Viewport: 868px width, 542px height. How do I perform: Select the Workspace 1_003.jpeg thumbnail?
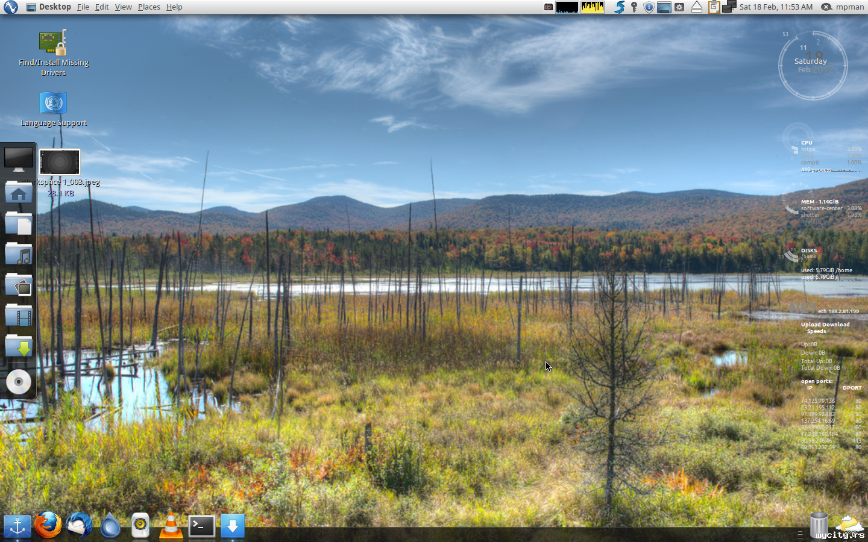(60, 163)
